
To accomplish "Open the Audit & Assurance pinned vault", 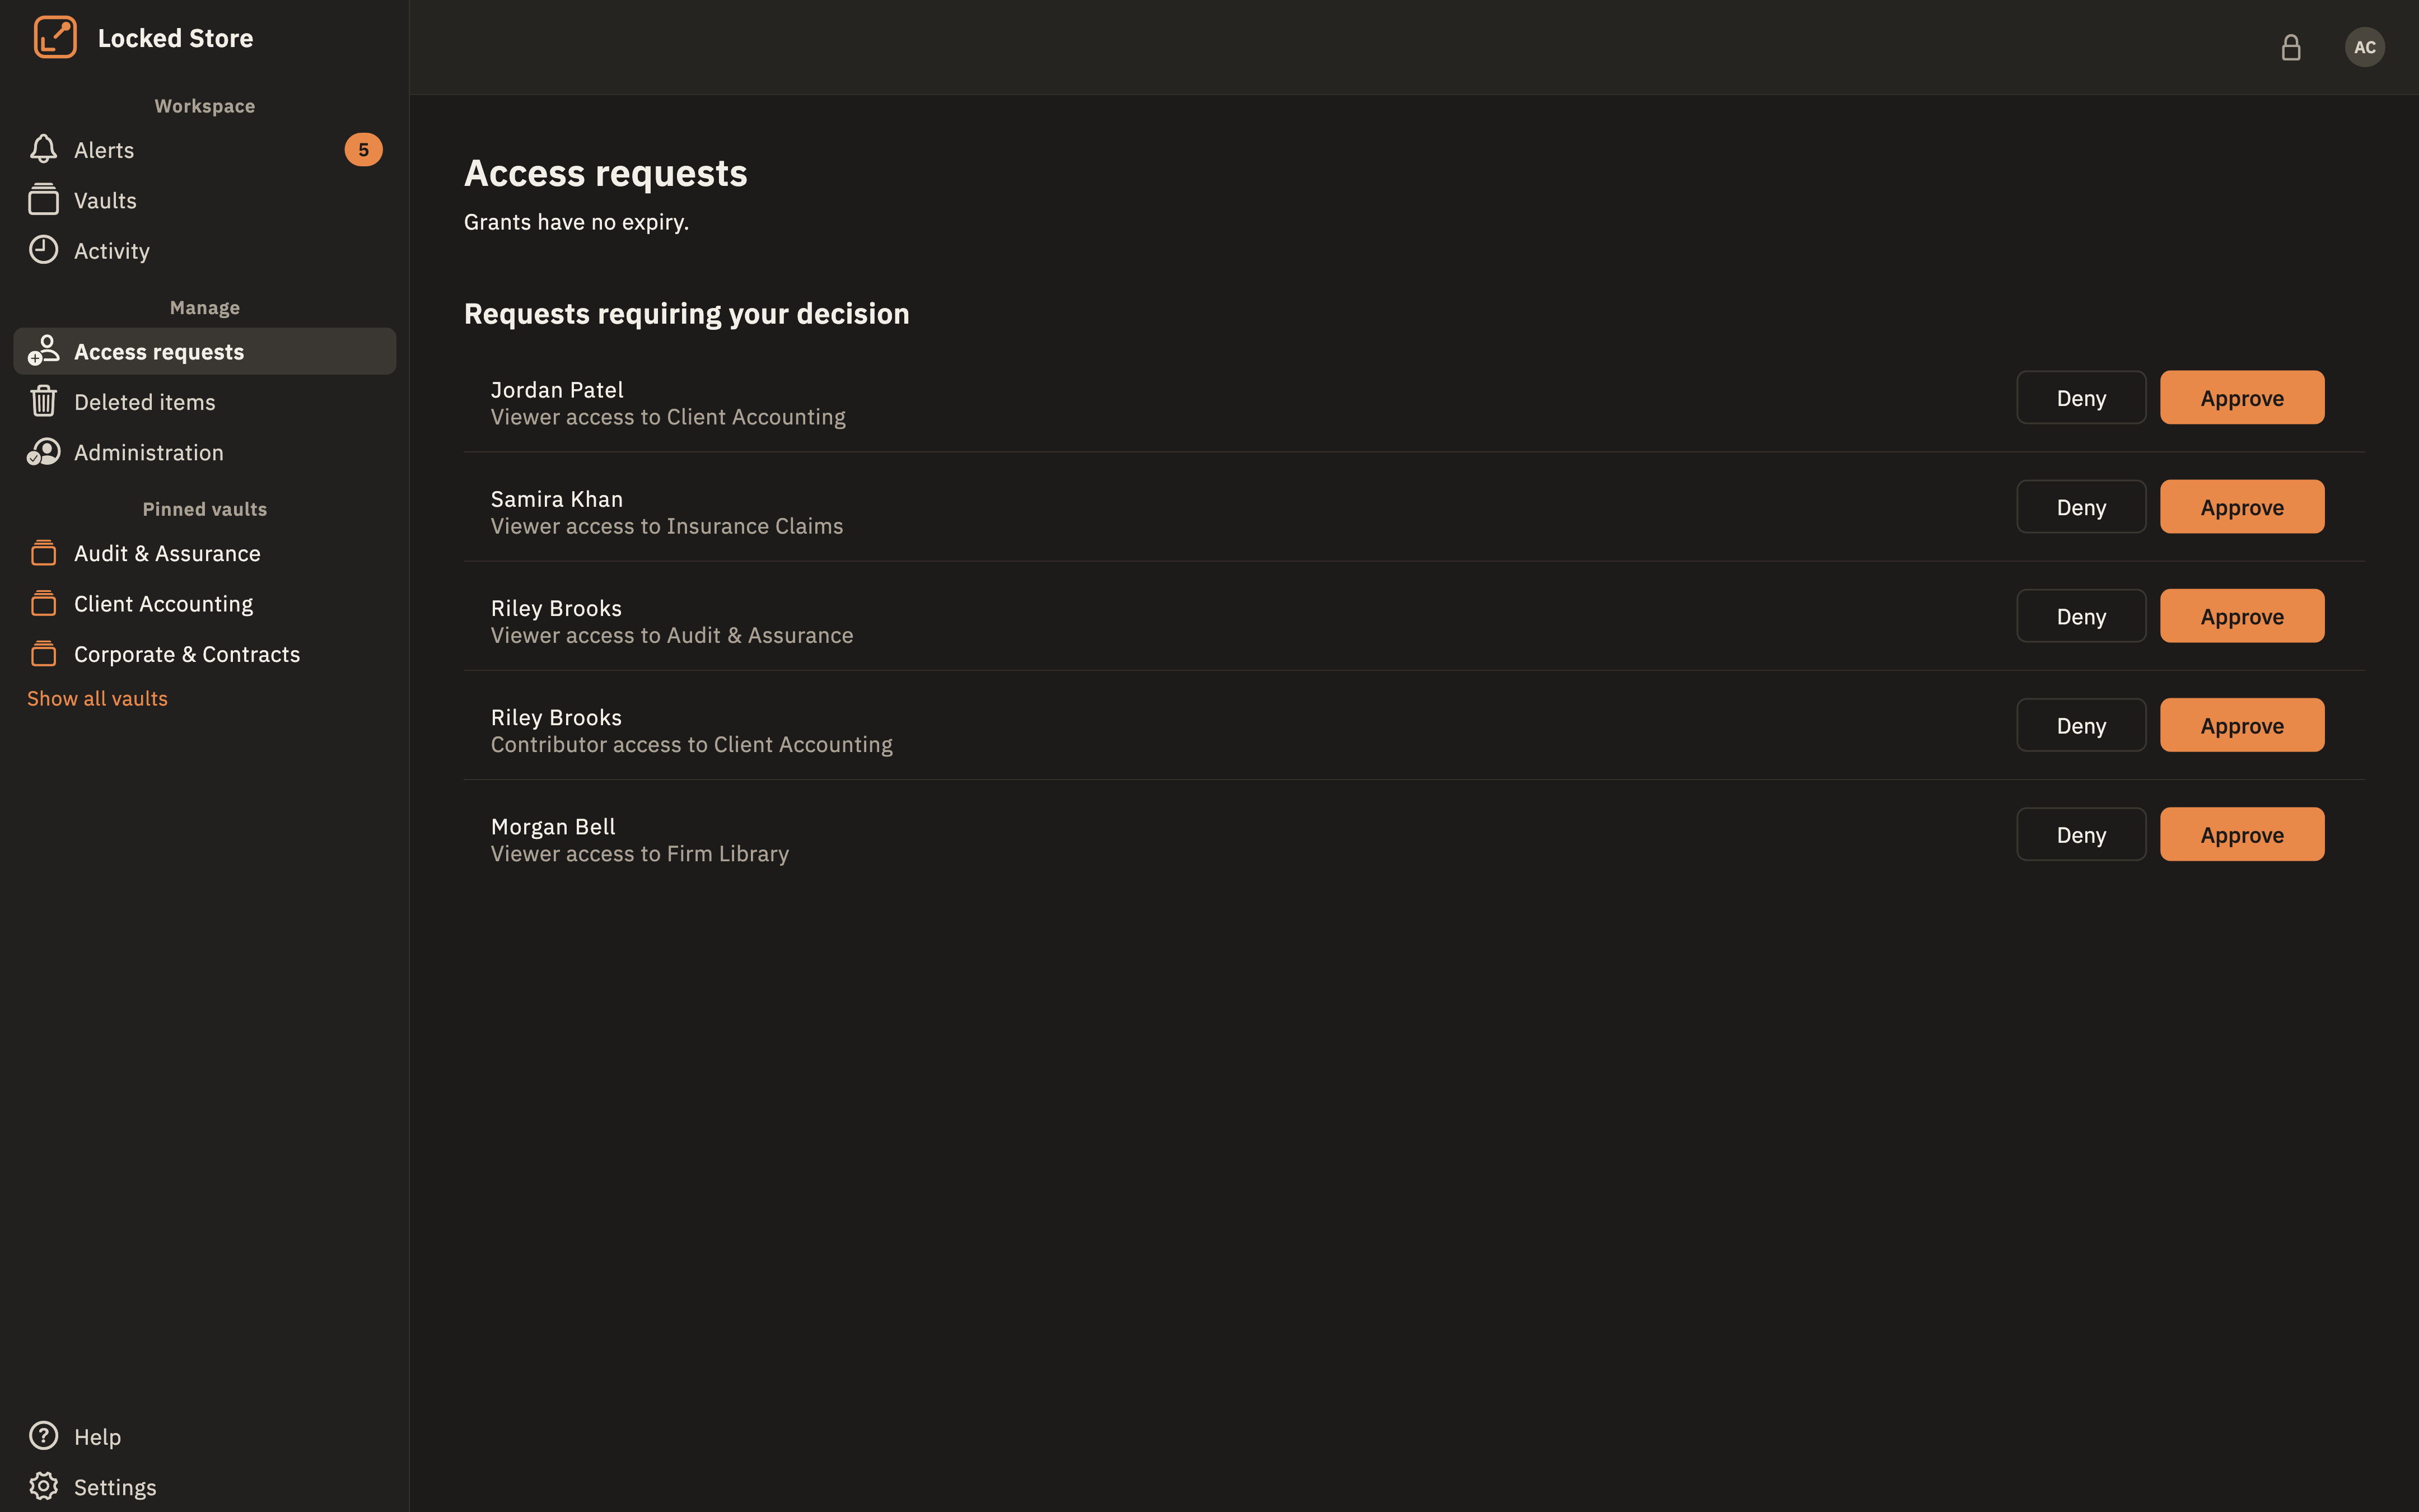I will click(x=205, y=553).
